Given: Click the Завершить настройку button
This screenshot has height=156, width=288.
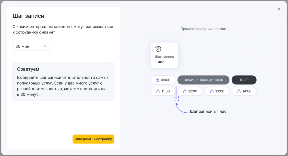Looking at the screenshot, I should click(x=93, y=139).
